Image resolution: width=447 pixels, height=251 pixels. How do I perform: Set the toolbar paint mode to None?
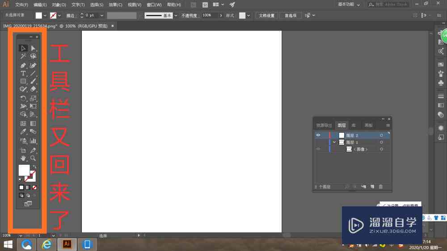[x=34, y=188]
